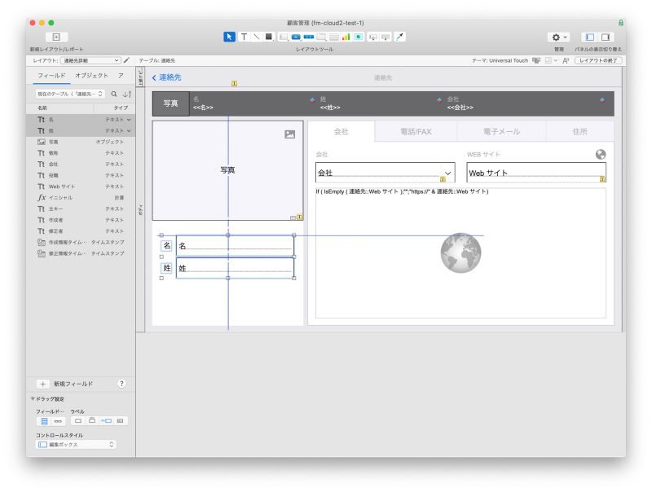Toggle the right panel visibility
This screenshot has width=652, height=492.
[606, 37]
